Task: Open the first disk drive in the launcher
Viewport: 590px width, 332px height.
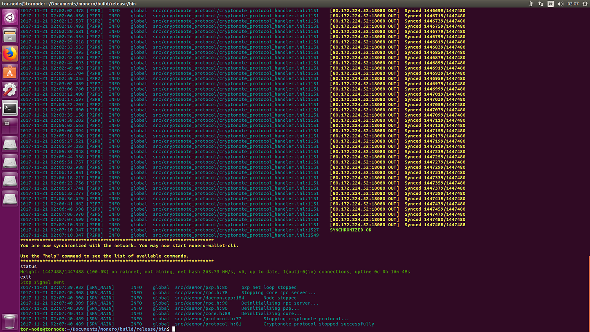Action: point(9,145)
